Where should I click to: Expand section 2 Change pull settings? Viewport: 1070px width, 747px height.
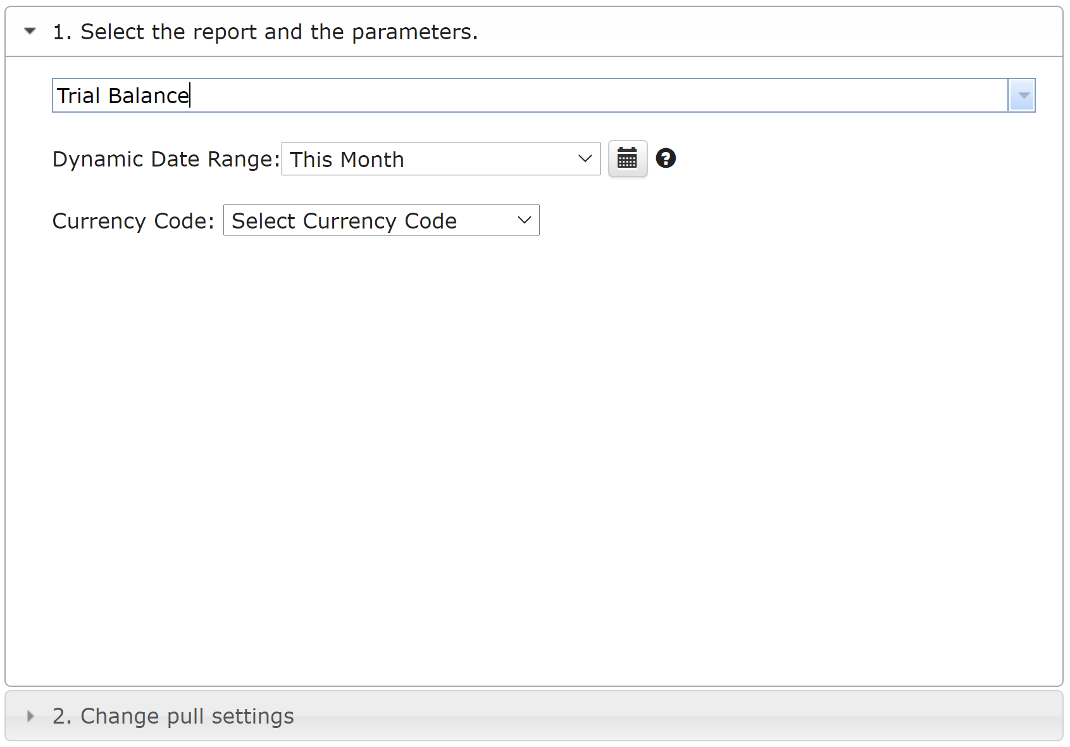coord(534,716)
